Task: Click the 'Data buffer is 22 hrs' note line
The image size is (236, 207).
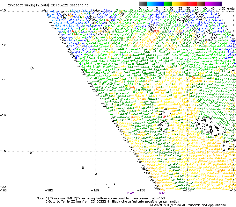Action: click(x=112, y=202)
